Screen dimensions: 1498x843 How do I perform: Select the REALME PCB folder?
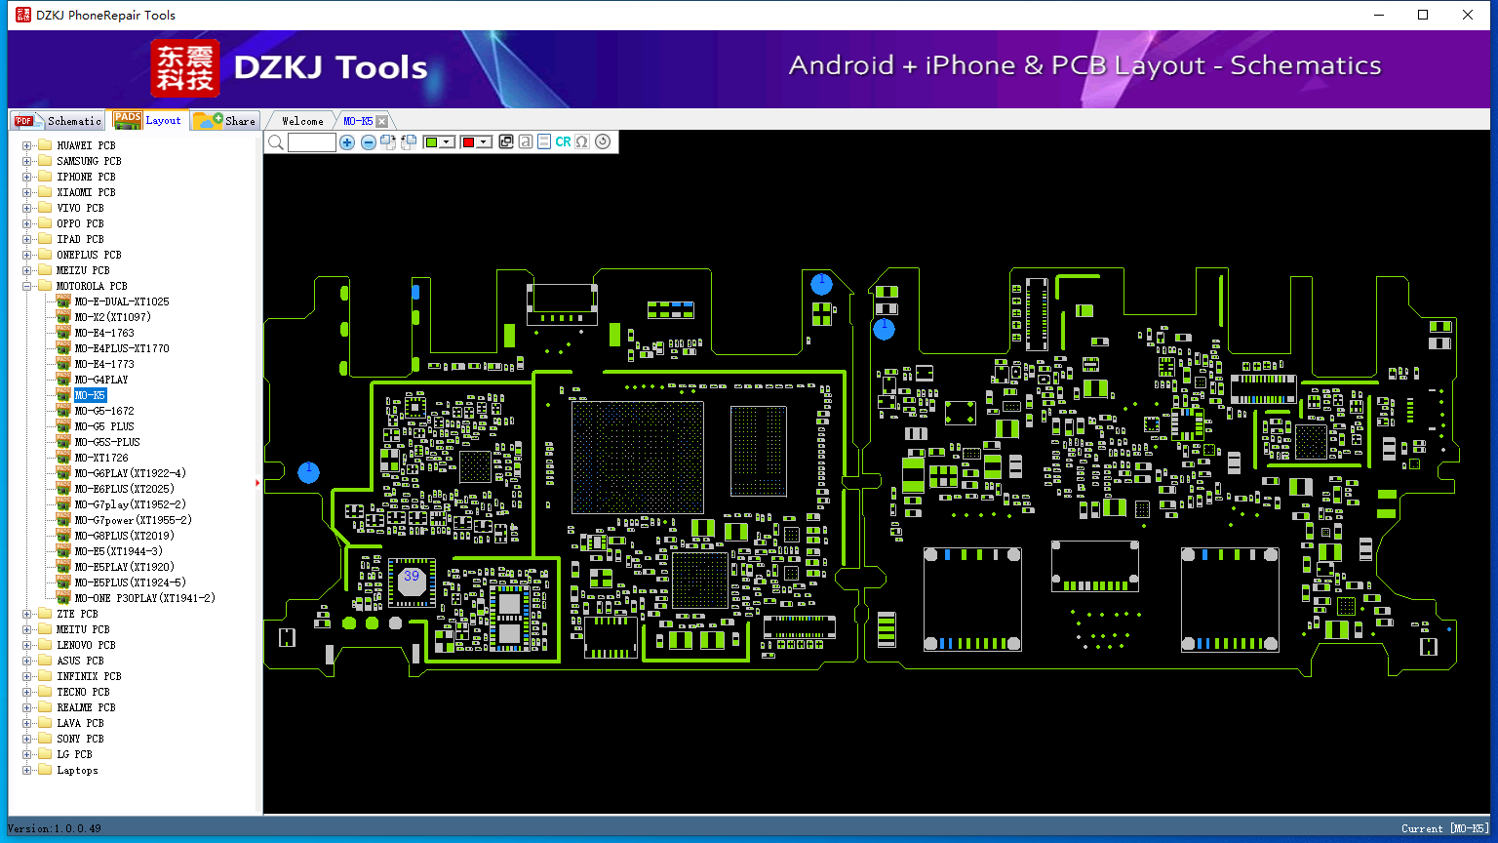(86, 707)
